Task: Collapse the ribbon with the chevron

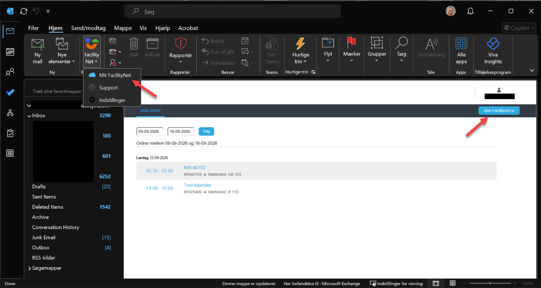Action: (x=532, y=70)
